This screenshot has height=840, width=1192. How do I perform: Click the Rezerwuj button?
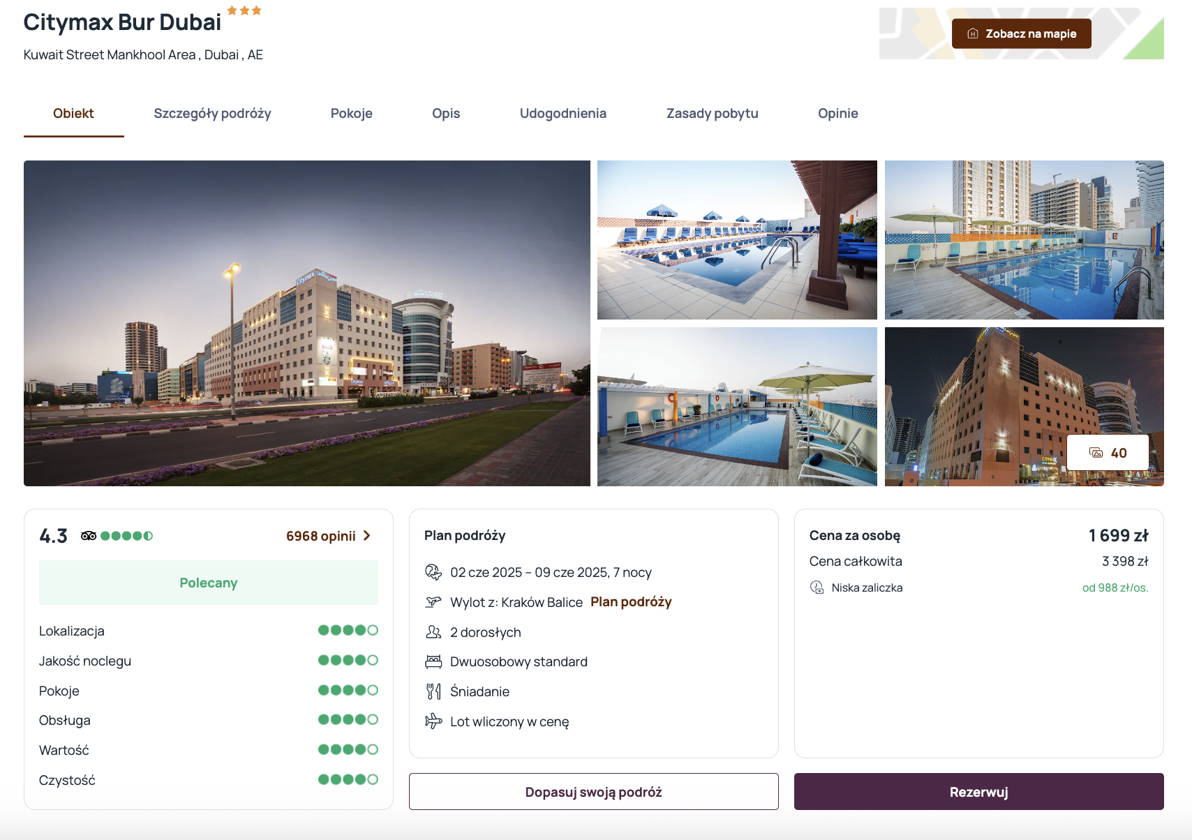click(x=979, y=792)
